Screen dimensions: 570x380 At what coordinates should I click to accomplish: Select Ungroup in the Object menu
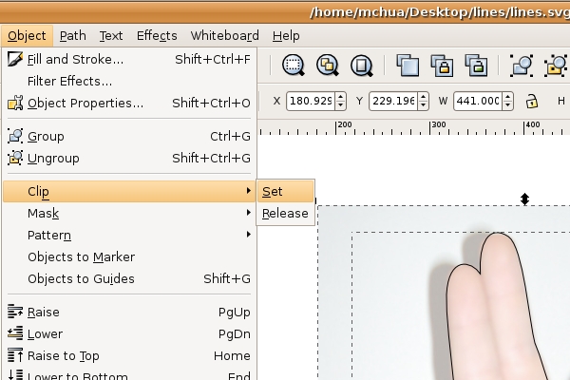click(129, 159)
